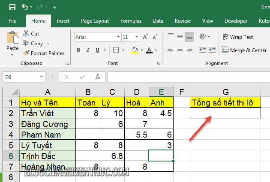
Task: Switch to the Insert tab
Action: tap(63, 21)
